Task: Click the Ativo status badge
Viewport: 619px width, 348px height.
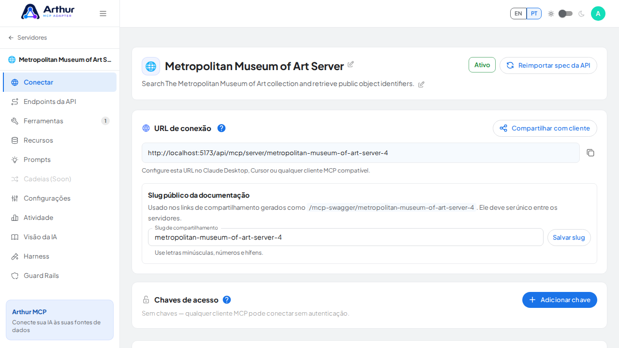Action: click(x=482, y=65)
